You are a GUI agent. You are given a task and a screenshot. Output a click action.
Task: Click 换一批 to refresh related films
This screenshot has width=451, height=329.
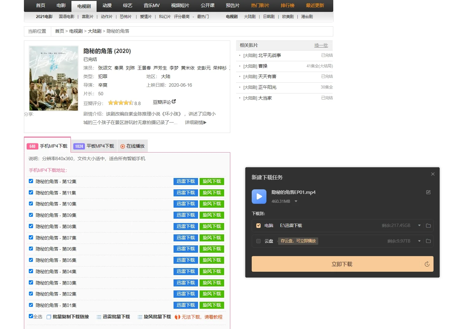coord(321,45)
